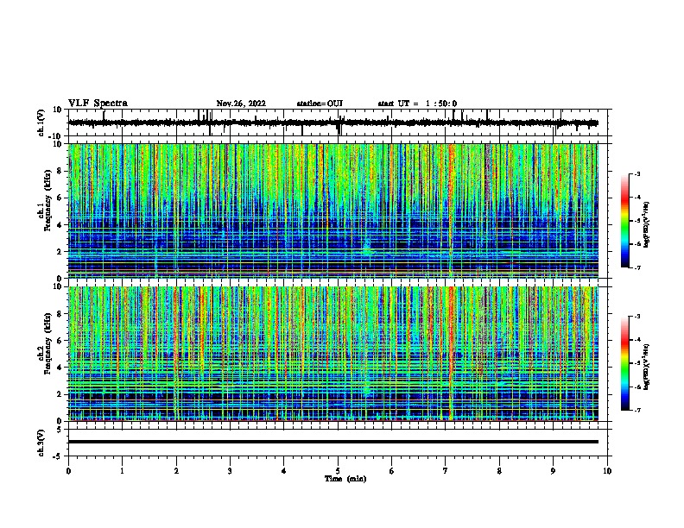Click the 'ch.1(V)' waveform axis label
The image size is (684, 528).
[x=41, y=123]
